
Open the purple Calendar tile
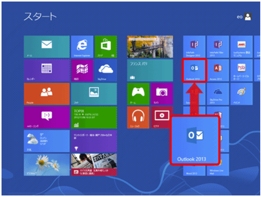47,70
